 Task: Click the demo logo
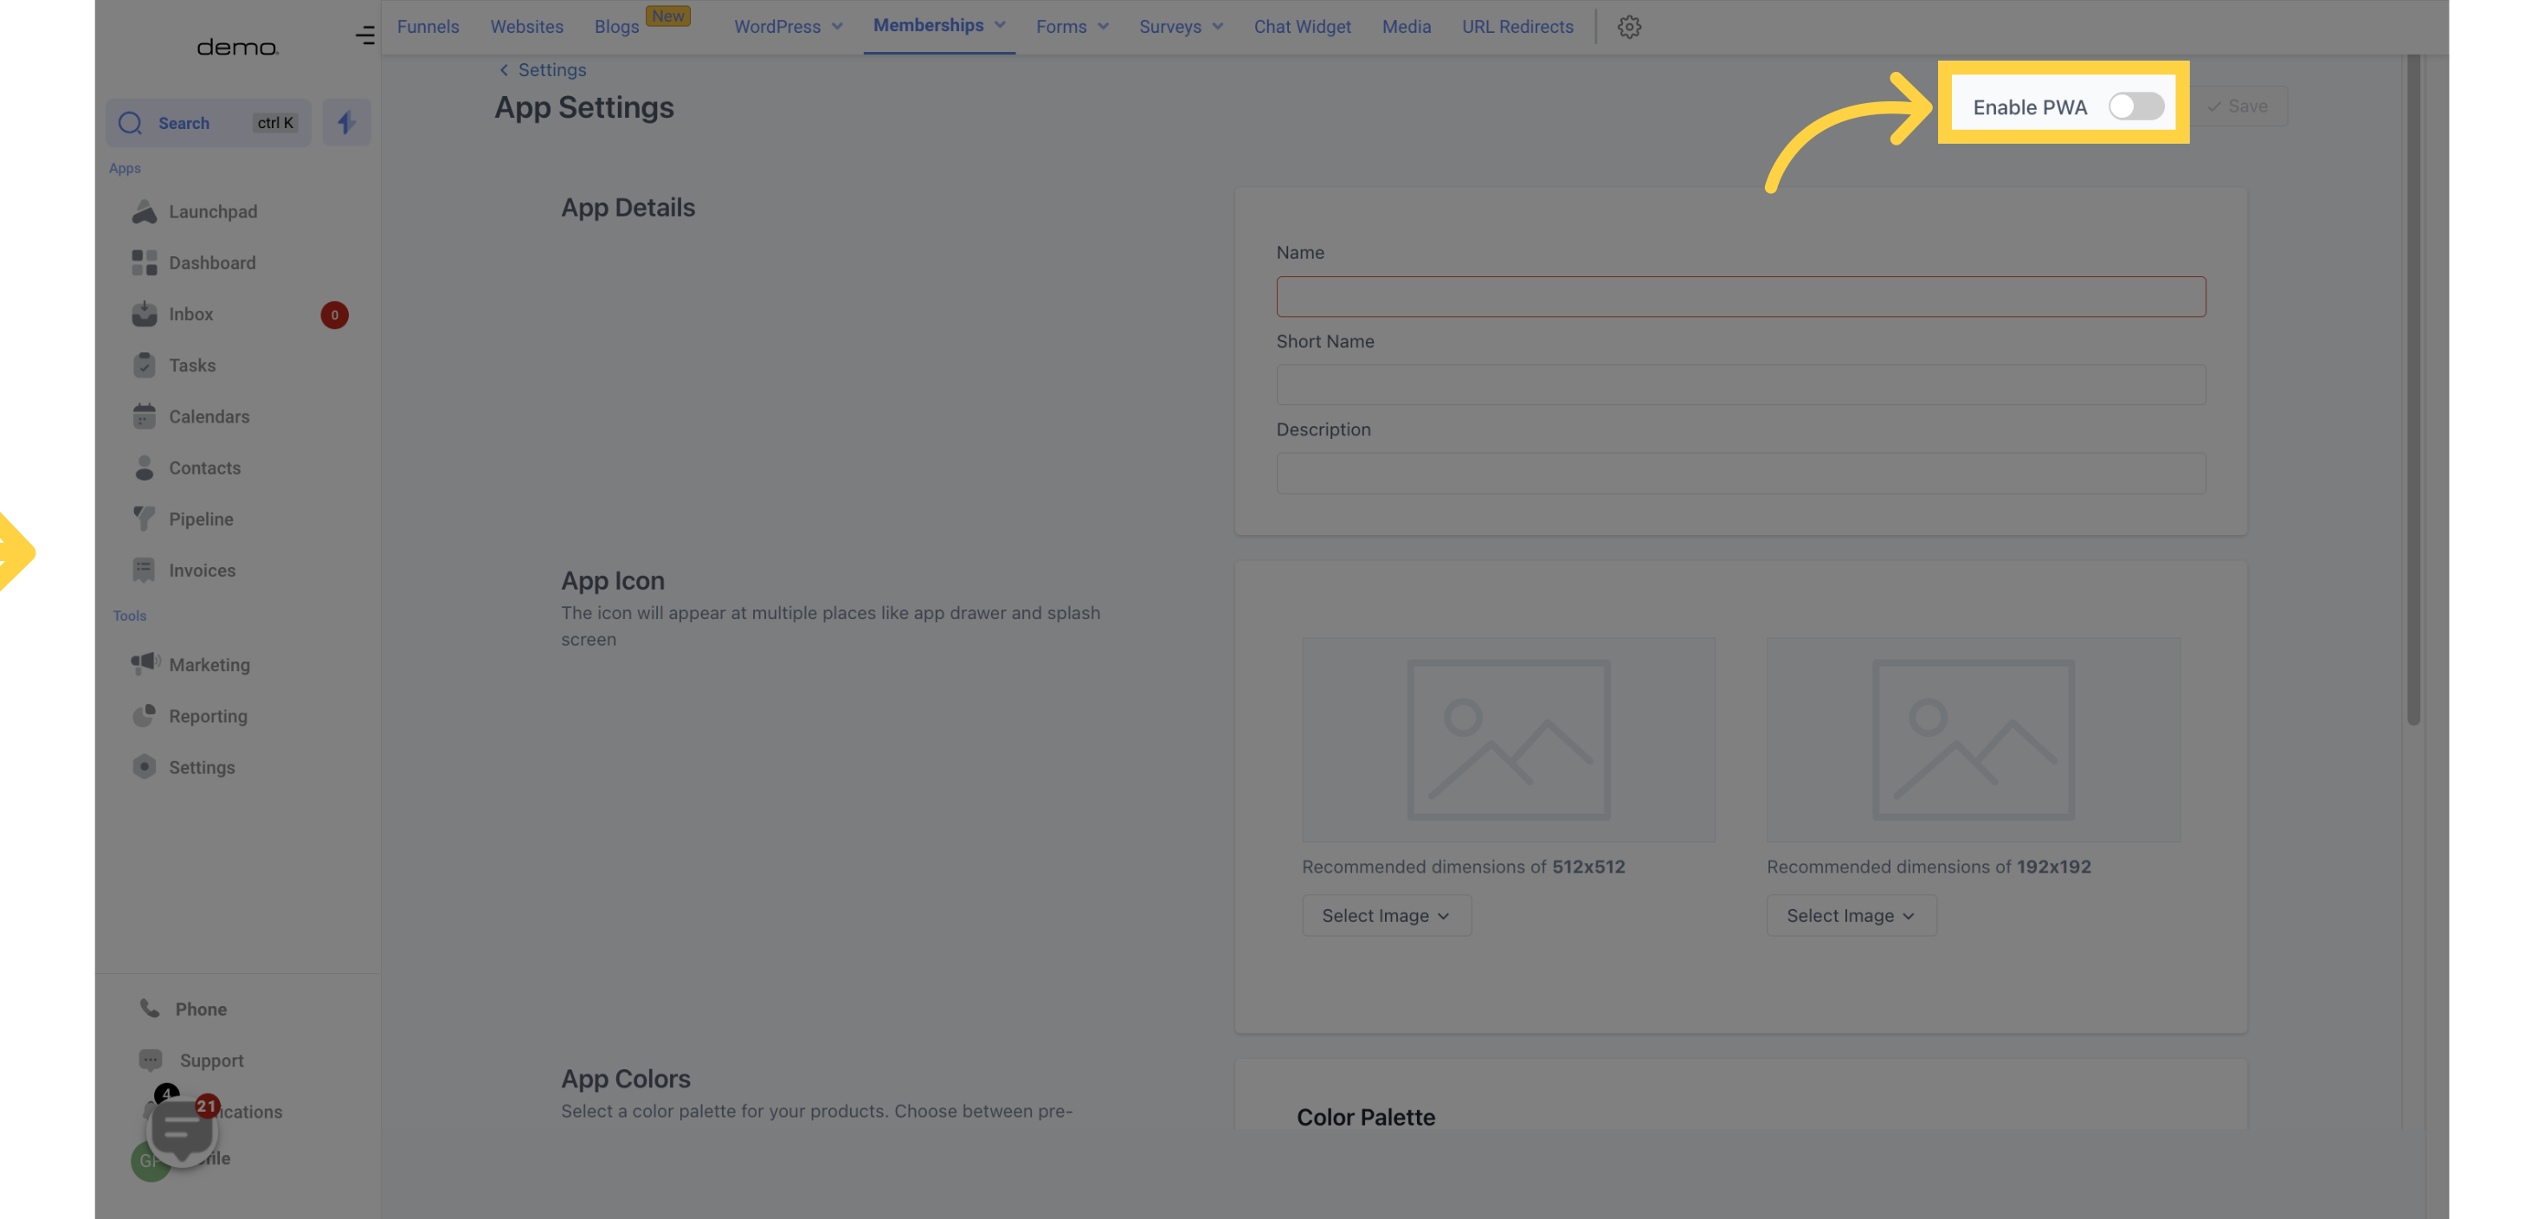pos(238,47)
